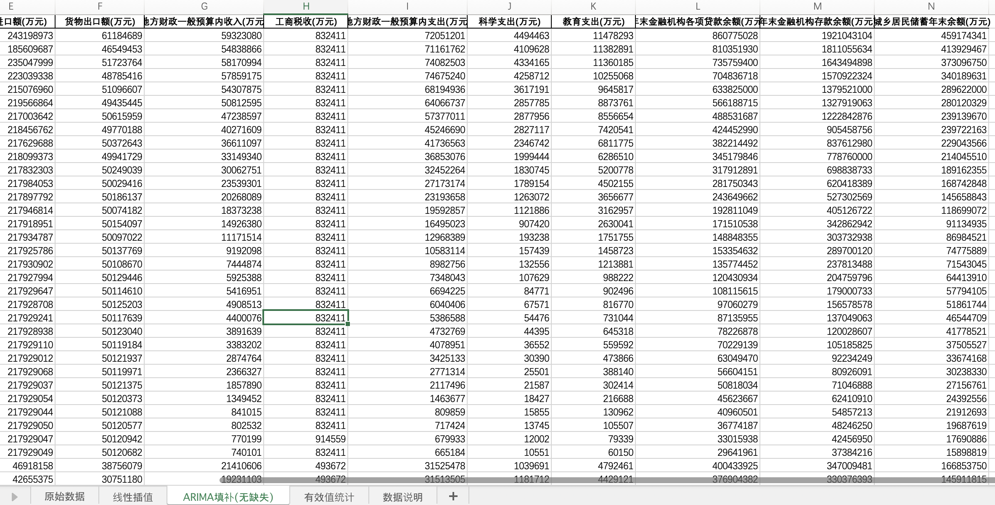Go to the 有效值统计 sheet tab

tap(329, 497)
